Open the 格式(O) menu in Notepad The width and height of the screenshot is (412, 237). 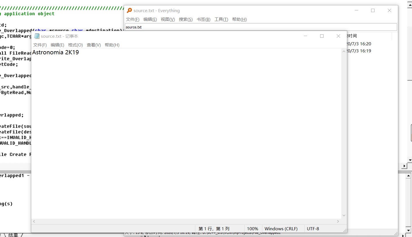[75, 45]
